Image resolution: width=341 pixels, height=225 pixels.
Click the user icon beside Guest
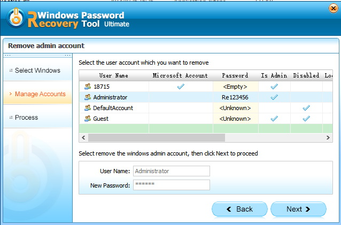pyautogui.click(x=88, y=119)
